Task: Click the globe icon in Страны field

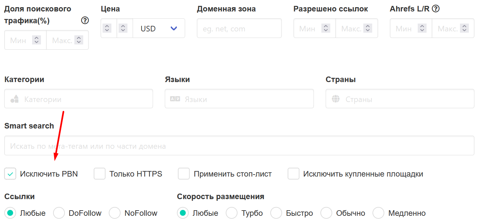Action: coord(336,99)
